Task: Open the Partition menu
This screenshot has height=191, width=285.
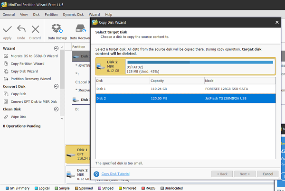Action: pyautogui.click(x=51, y=15)
